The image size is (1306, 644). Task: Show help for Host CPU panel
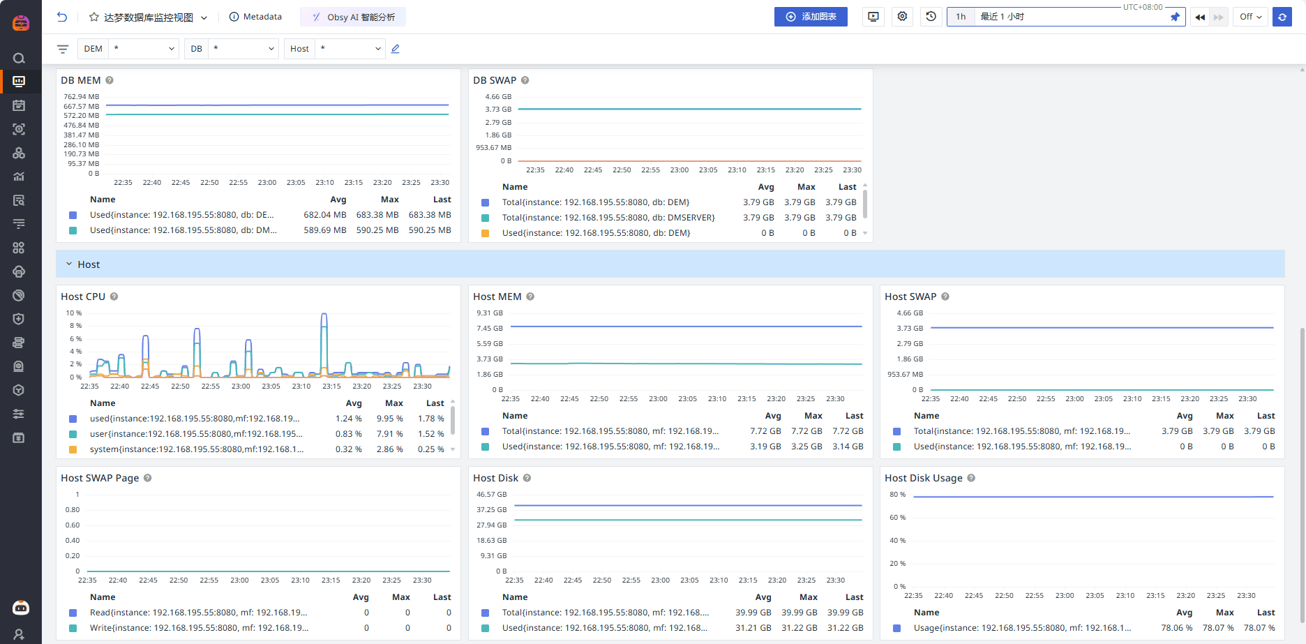(x=114, y=297)
